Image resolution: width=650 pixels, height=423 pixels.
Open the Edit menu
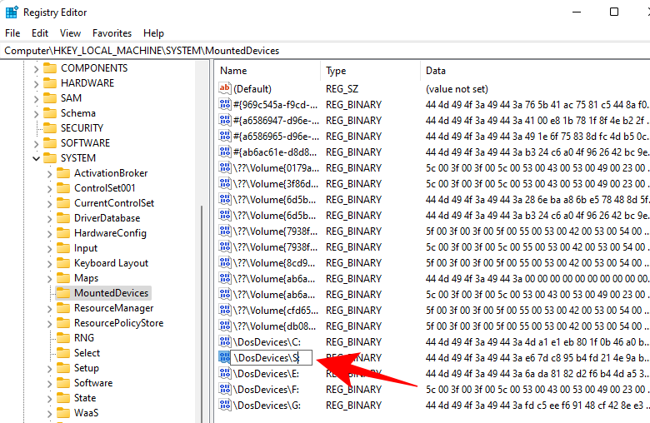coord(40,33)
